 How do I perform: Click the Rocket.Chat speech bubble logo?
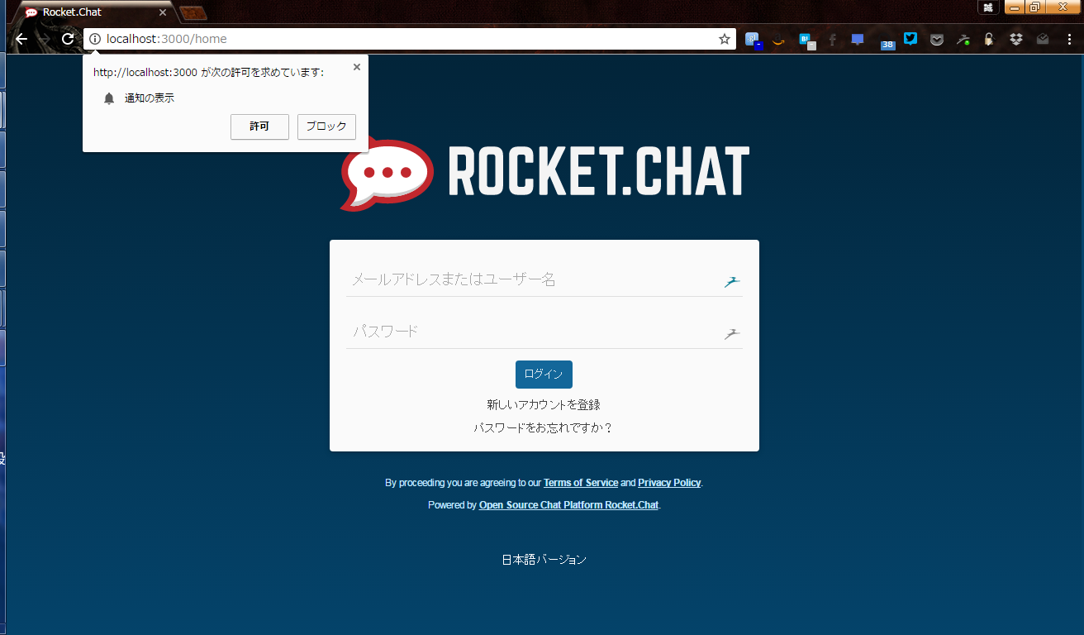coord(386,172)
